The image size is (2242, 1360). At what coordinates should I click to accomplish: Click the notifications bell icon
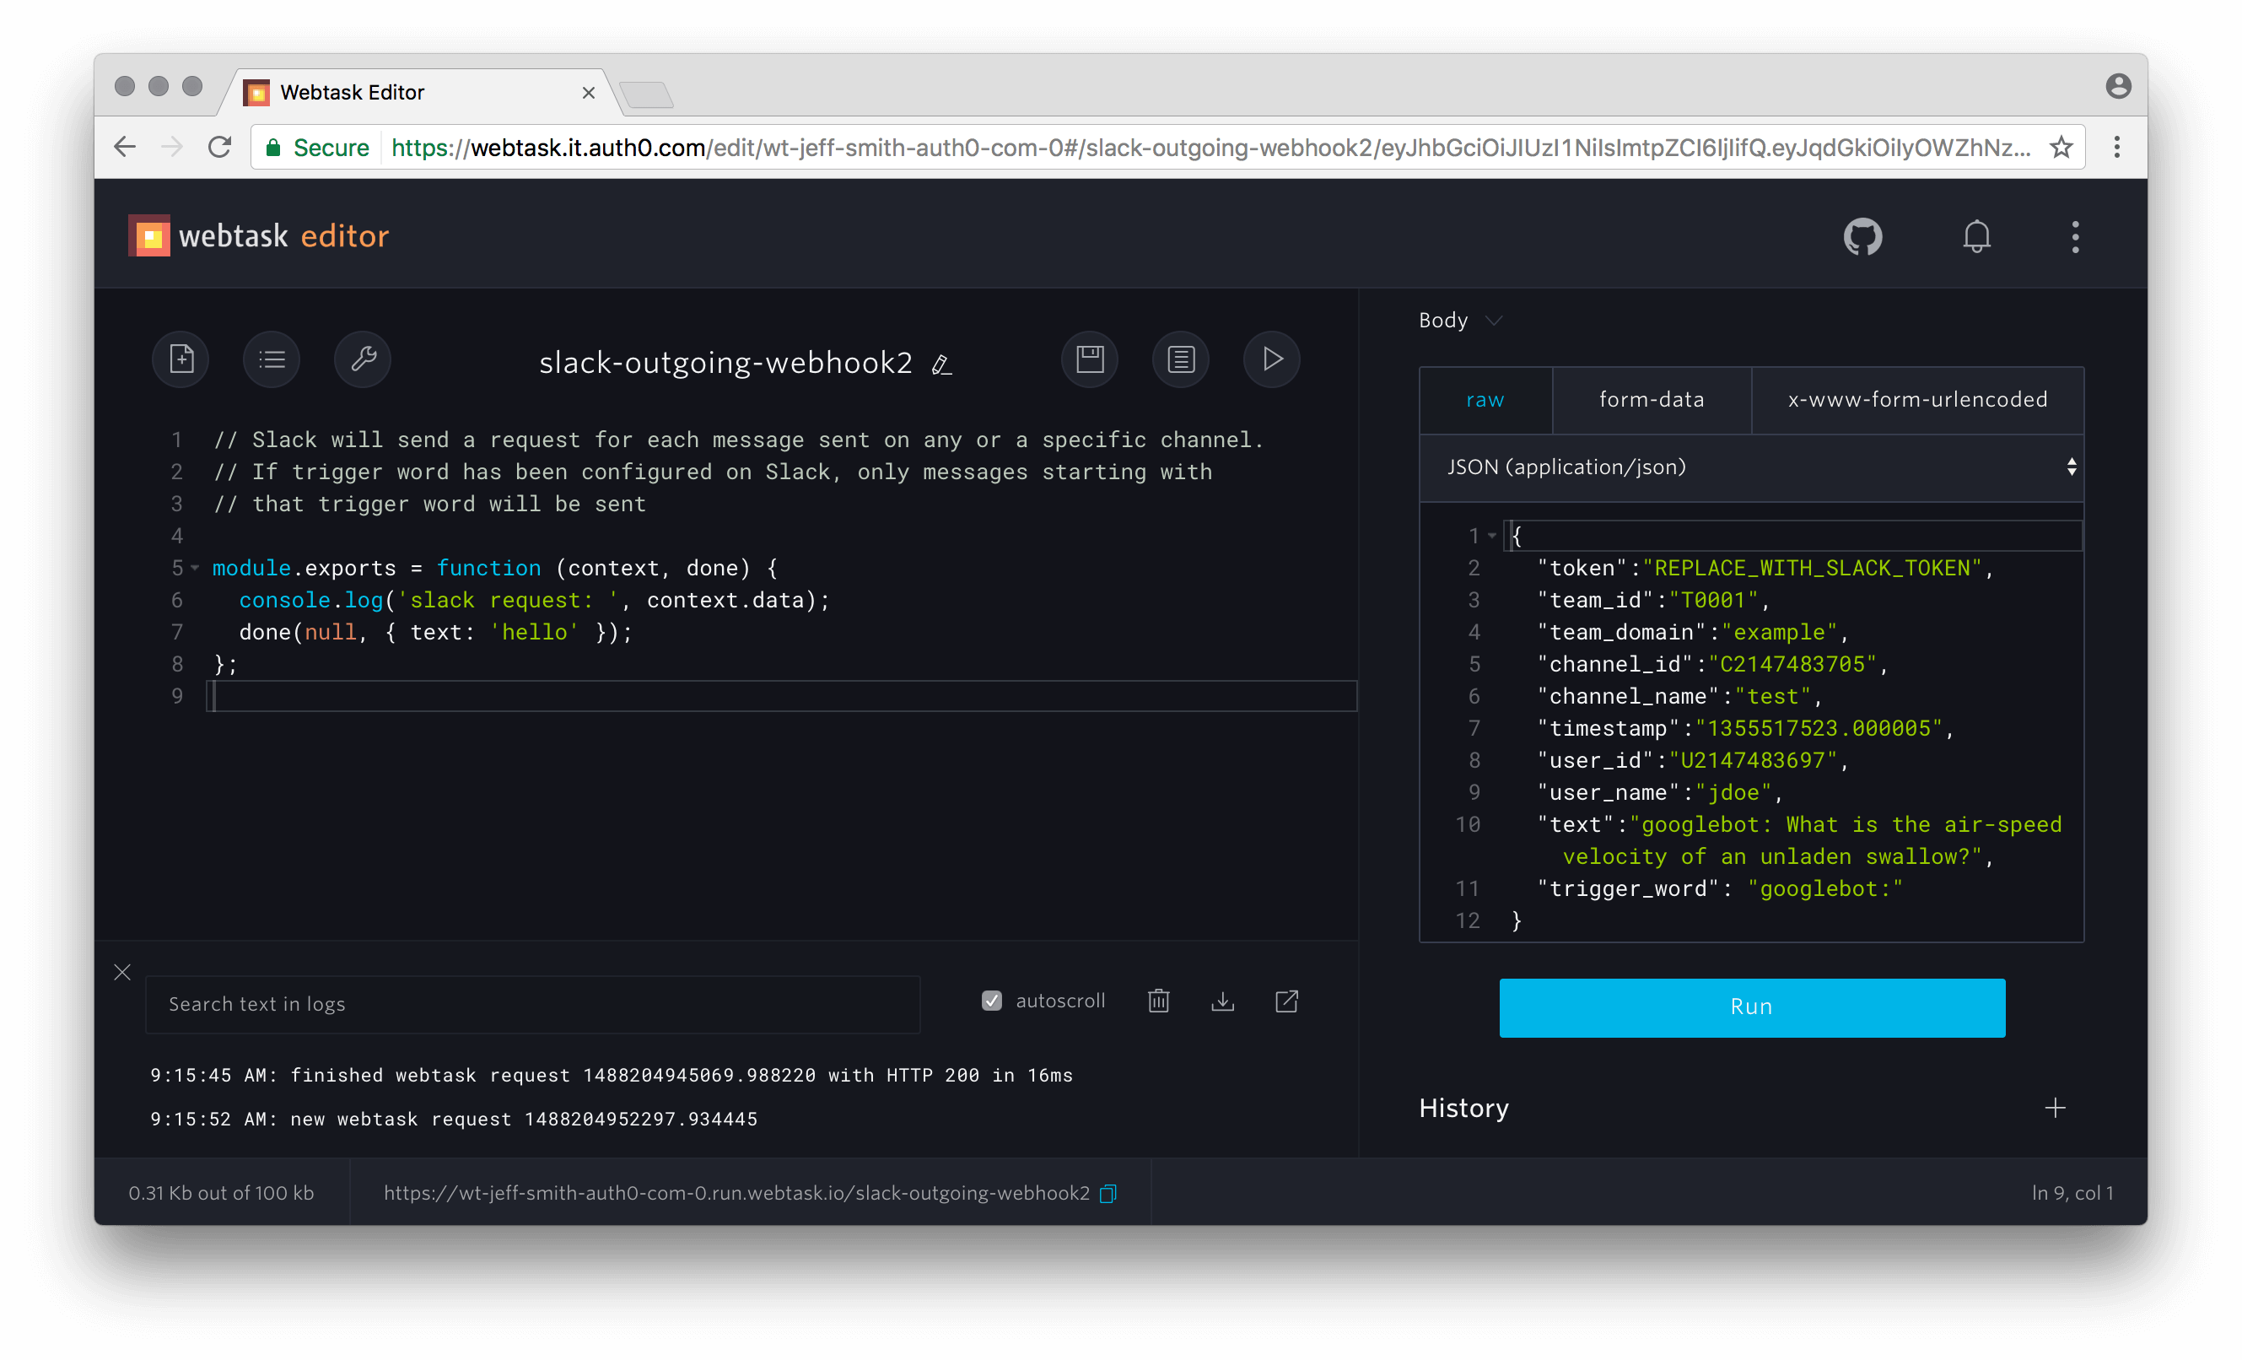point(1976,237)
